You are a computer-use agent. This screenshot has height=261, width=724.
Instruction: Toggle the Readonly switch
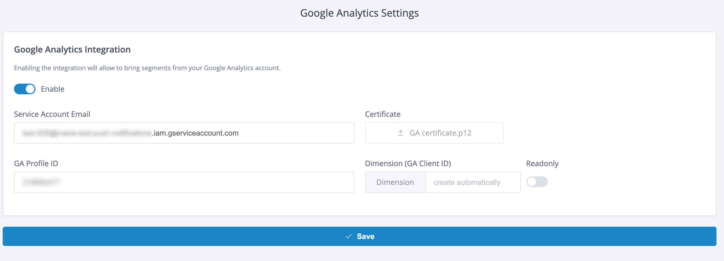[537, 182]
